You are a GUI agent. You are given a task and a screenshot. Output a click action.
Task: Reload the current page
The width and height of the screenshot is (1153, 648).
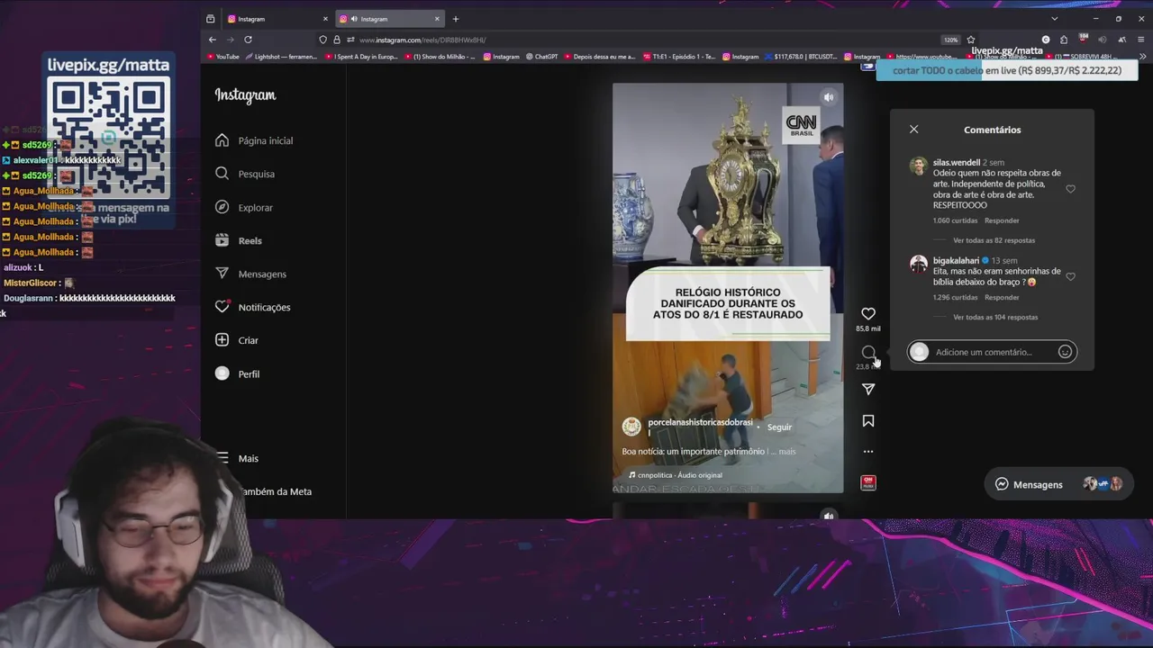(x=248, y=40)
